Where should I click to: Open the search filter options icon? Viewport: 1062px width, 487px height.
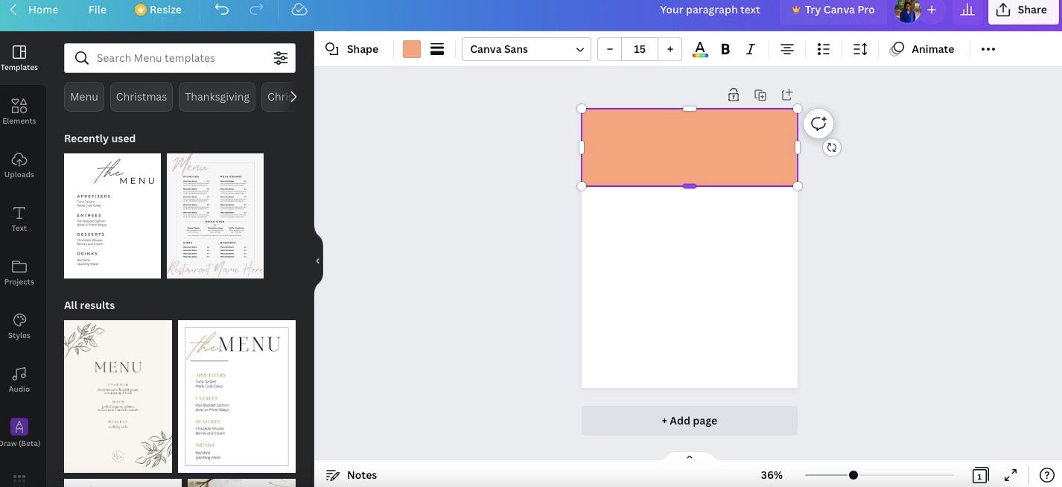pyautogui.click(x=281, y=58)
